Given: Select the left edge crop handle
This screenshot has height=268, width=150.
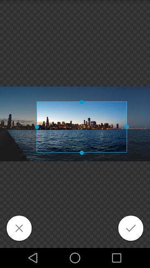Looking at the screenshot, I should point(37,127).
